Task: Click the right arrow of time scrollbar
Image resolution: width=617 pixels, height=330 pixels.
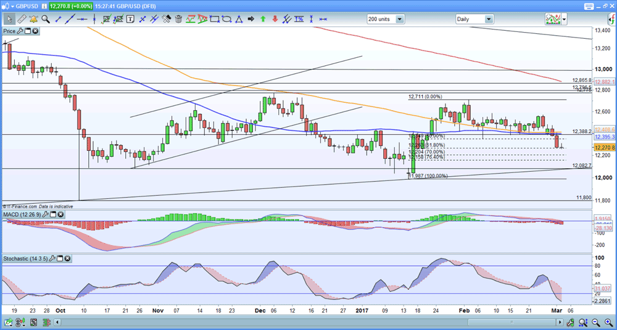Action: pyautogui.click(x=560, y=322)
